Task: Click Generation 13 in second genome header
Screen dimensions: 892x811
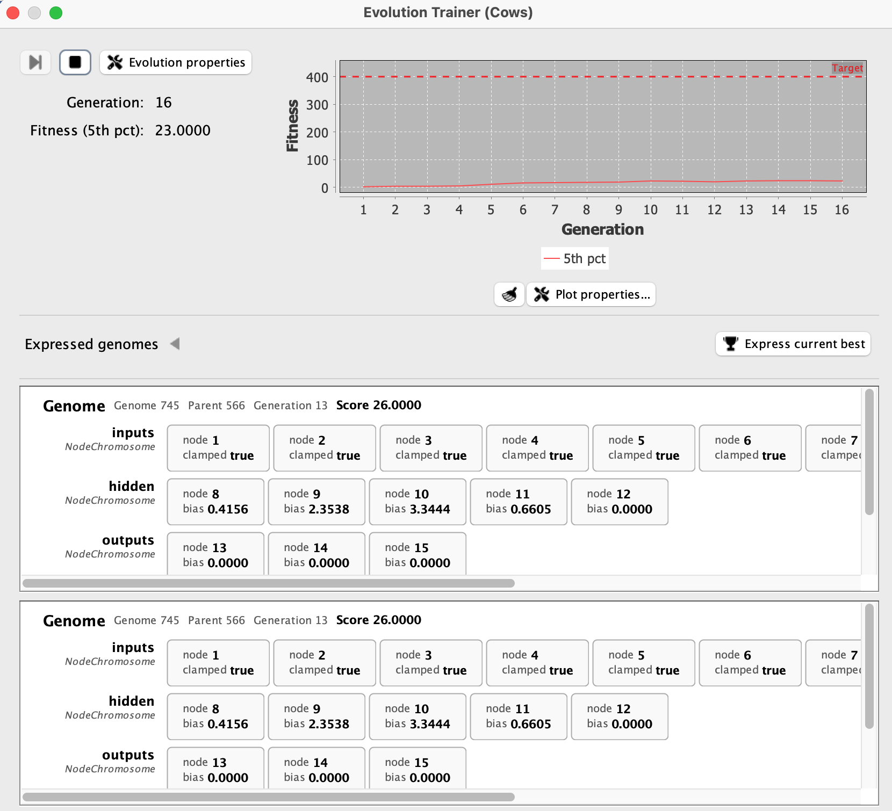Action: [x=291, y=620]
